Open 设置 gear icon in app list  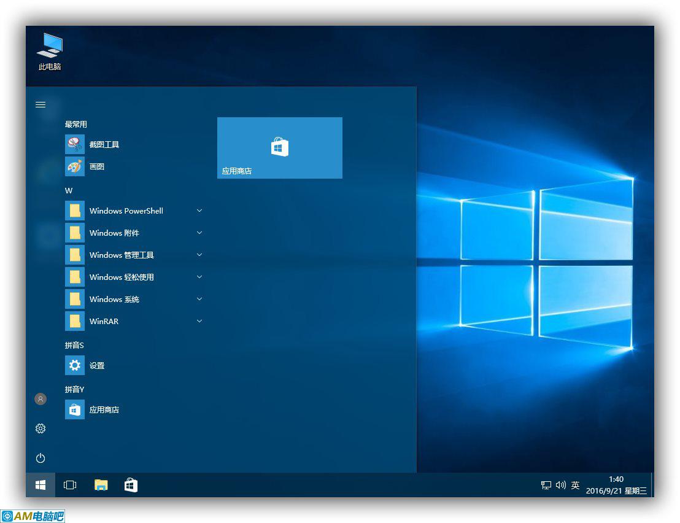pyautogui.click(x=75, y=366)
